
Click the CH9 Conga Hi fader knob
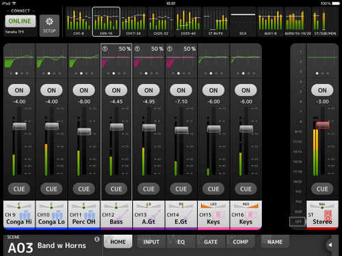tap(19, 126)
